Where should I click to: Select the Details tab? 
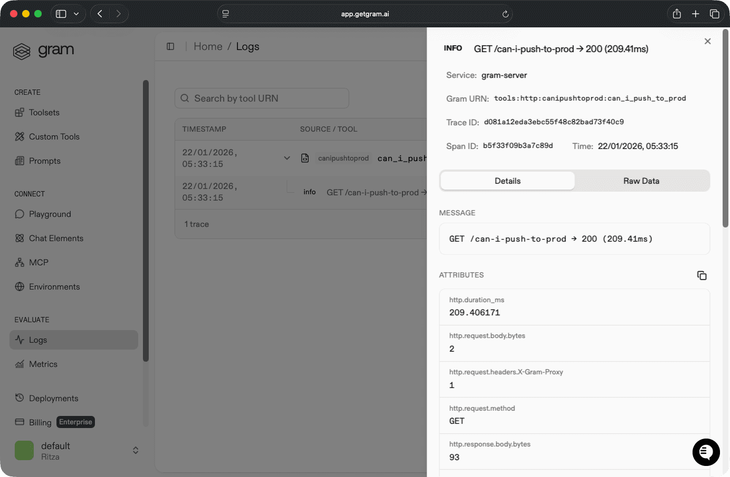click(507, 181)
